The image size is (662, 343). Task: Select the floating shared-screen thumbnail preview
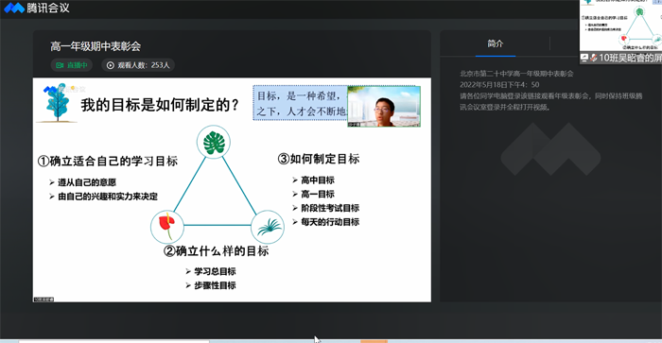pos(620,26)
